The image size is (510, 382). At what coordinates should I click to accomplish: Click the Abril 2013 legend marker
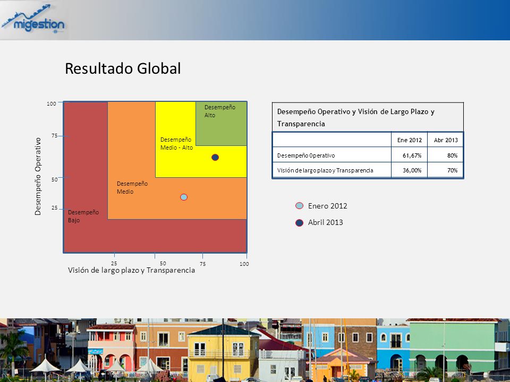[x=299, y=222]
